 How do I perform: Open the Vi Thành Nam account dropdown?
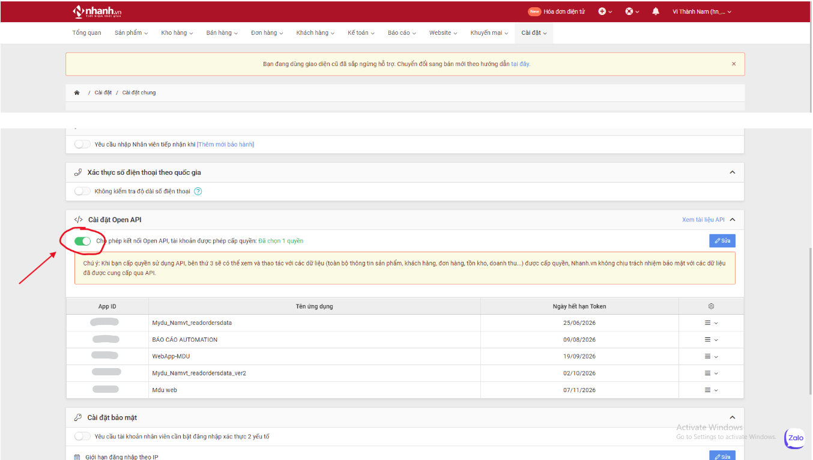pyautogui.click(x=702, y=11)
